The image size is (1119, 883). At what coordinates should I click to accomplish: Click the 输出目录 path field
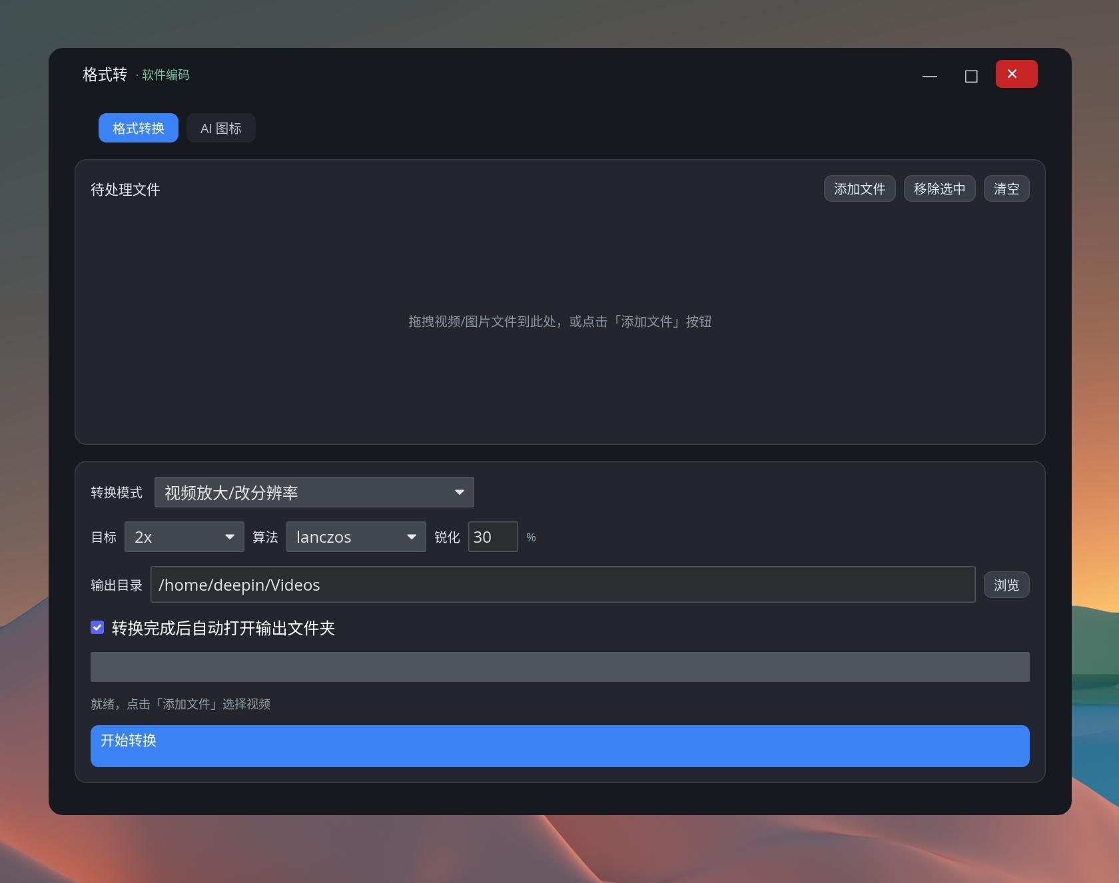[563, 585]
